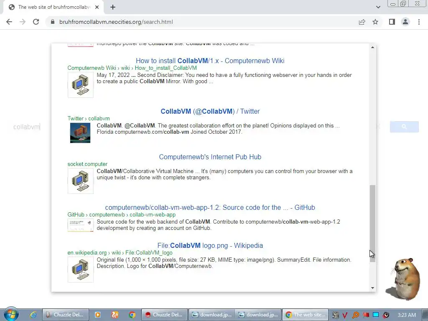Click the results scrollbar thumb

[x=372, y=224]
